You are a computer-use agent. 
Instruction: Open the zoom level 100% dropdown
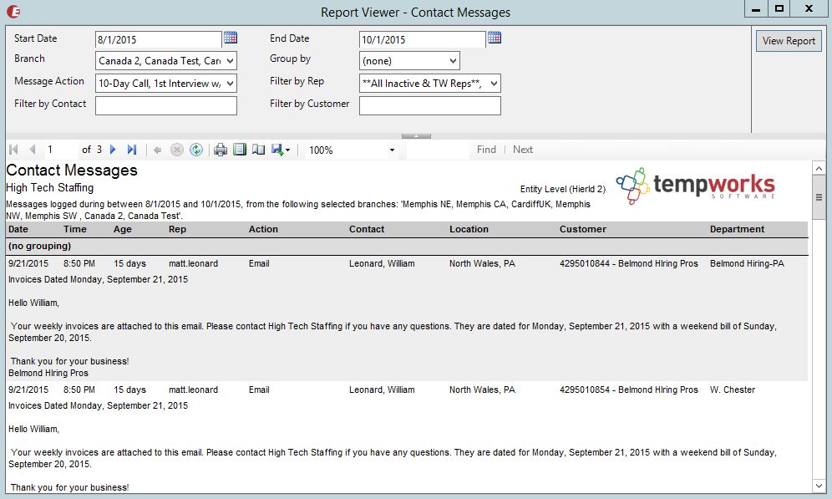[392, 150]
